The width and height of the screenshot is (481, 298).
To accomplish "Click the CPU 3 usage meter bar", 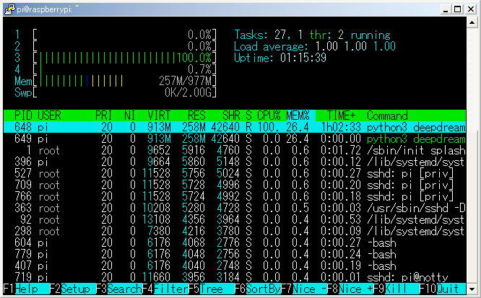I will (x=124, y=58).
